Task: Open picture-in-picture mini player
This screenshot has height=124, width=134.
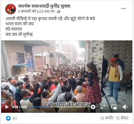Action: pos(114,107)
